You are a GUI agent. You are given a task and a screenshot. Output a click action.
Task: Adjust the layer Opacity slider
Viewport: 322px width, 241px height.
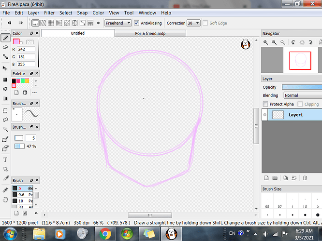pos(302,87)
